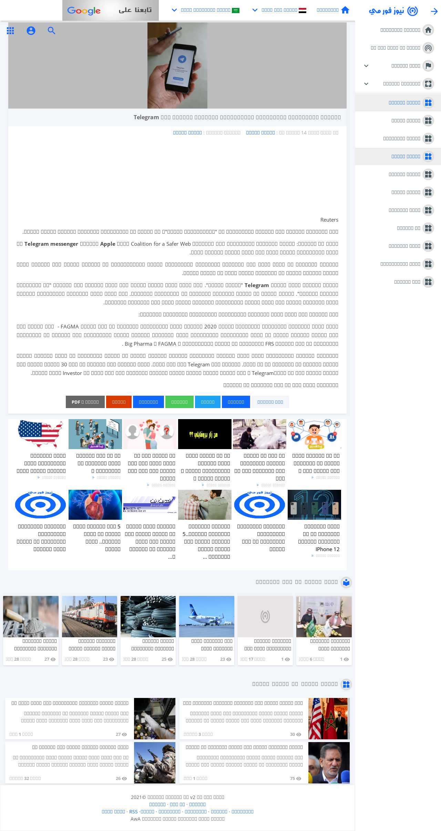Select the sidebar item with house icon
The height and width of the screenshot is (831, 441).
tap(398, 30)
